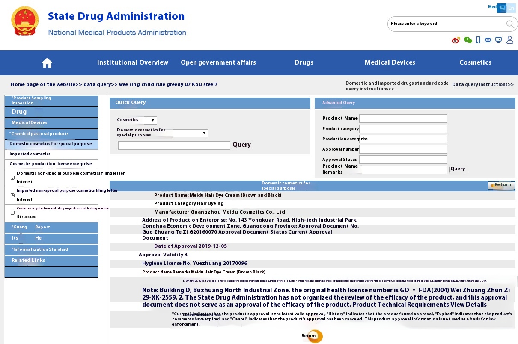Click the monitor login icon
The image size is (518, 344).
(498, 40)
